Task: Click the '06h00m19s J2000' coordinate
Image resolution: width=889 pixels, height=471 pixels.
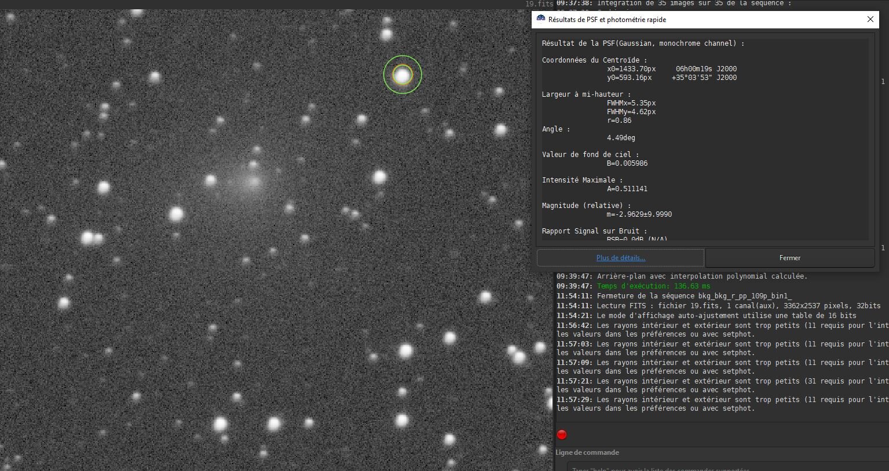Action: coord(707,69)
